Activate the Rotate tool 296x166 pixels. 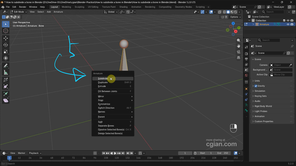[6, 45]
